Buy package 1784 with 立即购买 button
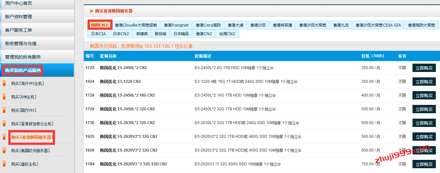The width and height of the screenshot is (440, 173). (424, 164)
